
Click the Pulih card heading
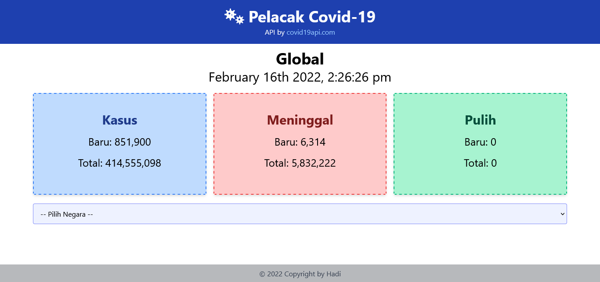coord(480,120)
